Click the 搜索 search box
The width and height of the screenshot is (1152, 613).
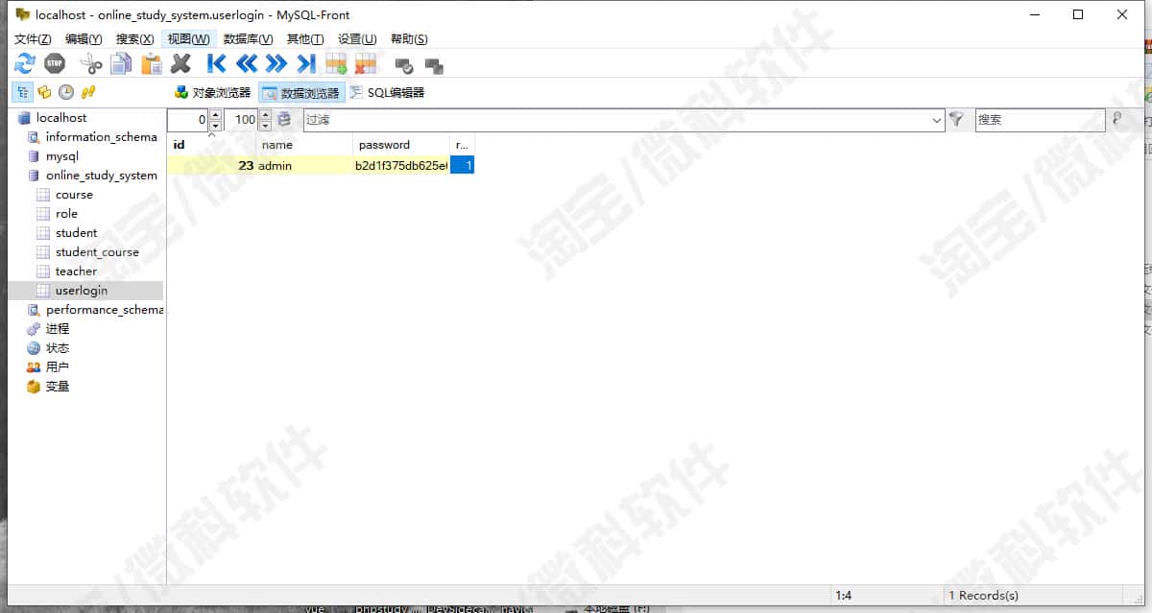[1040, 120]
